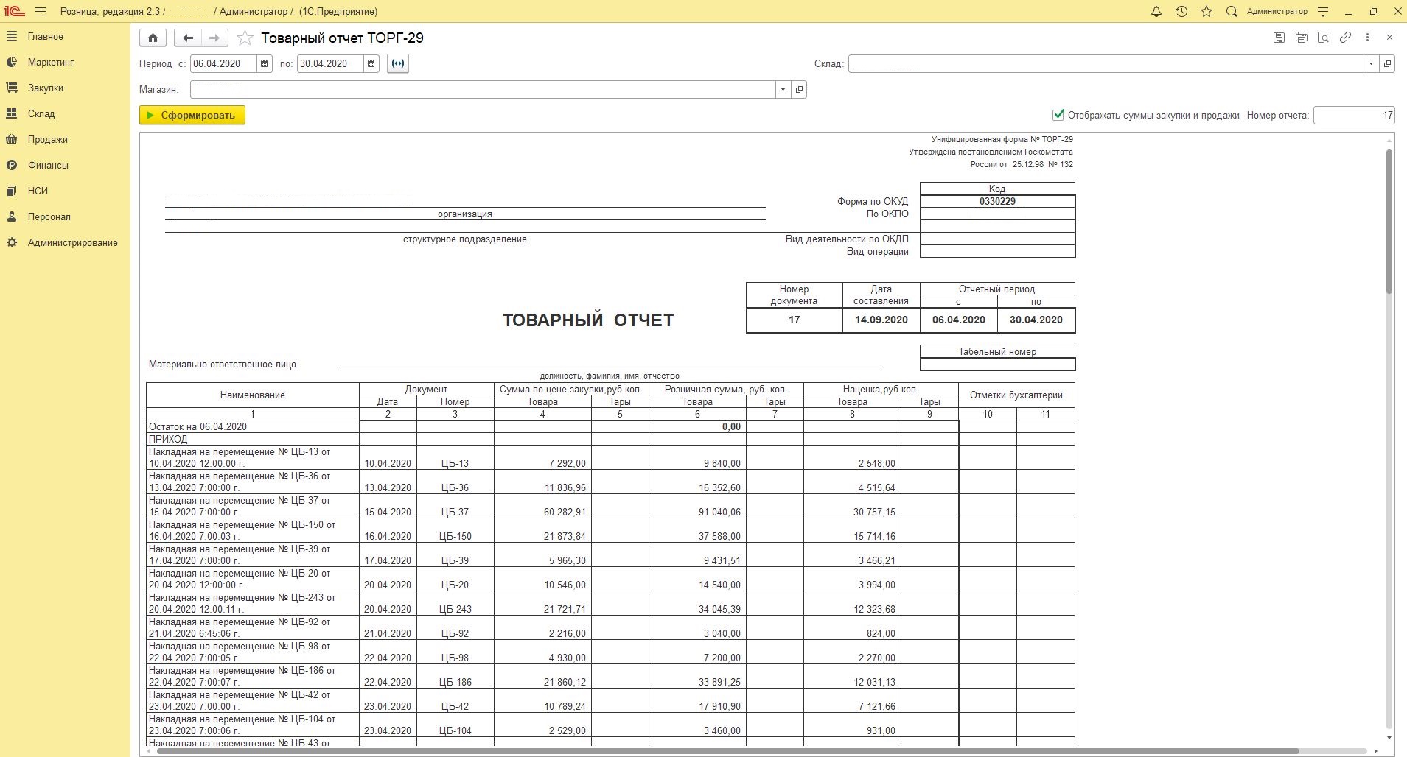Click the period start date field
Screen dimensions: 1407x757
[x=223, y=64]
